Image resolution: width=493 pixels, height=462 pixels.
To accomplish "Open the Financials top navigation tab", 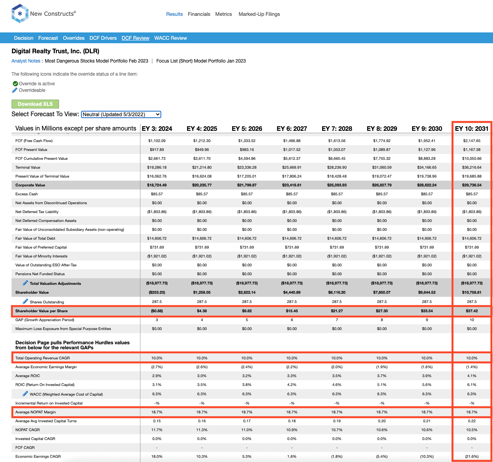I will (199, 14).
